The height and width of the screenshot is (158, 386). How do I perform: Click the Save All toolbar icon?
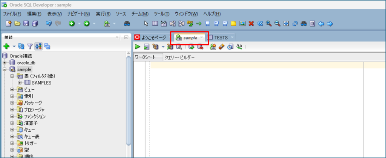tap(35, 23)
